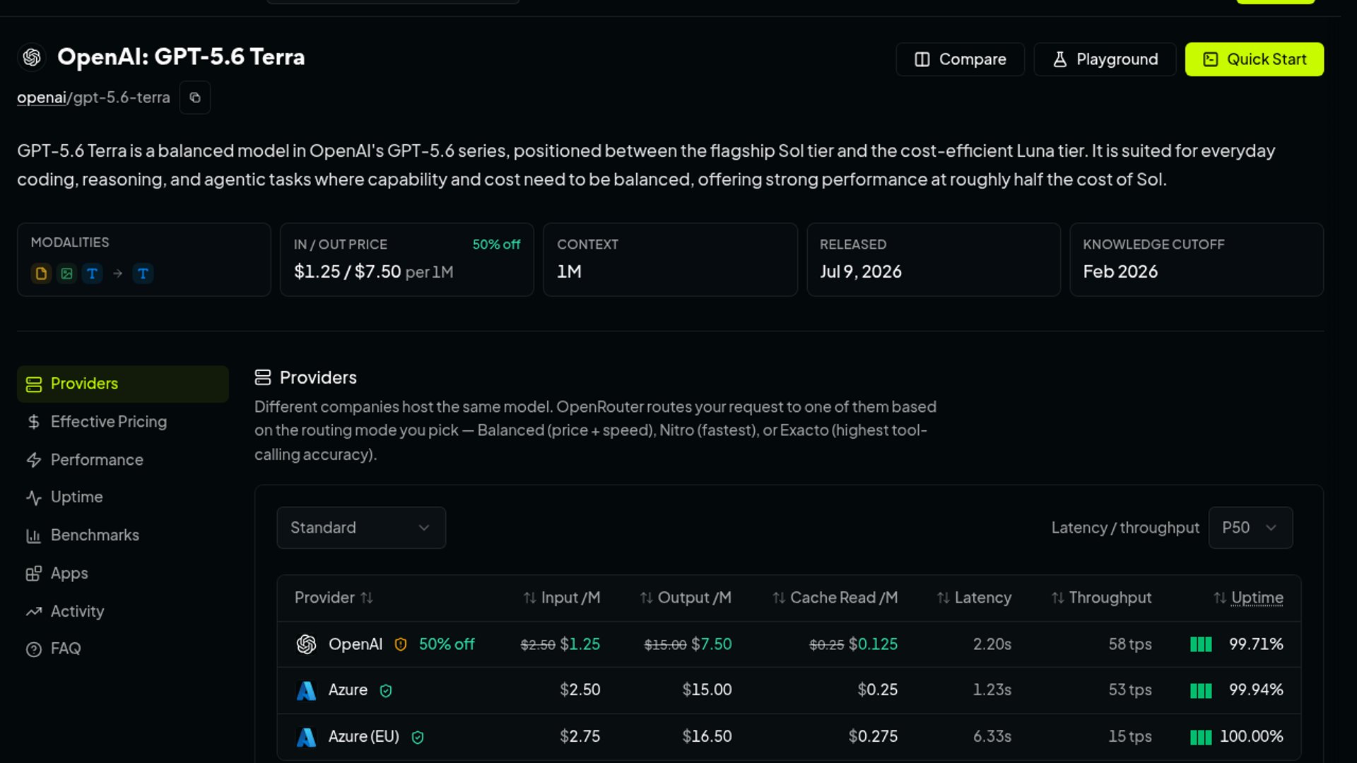Click the image modality icon
Image resolution: width=1357 pixels, height=763 pixels.
(66, 273)
